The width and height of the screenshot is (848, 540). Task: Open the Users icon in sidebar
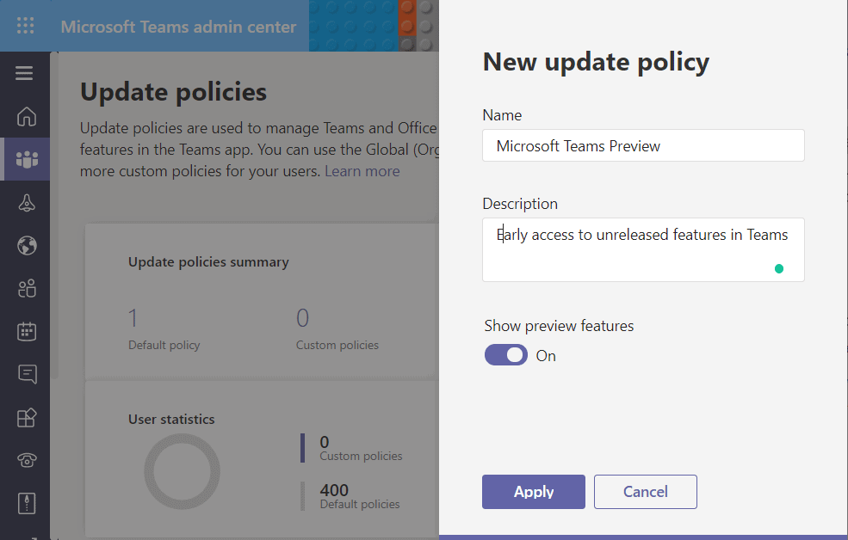point(27,289)
